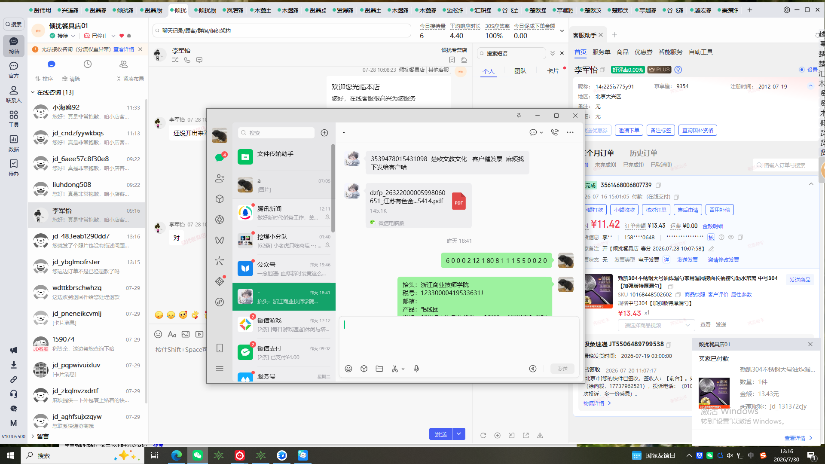Expand the statistics dropdown arrow beside 今日促成下单金额
The image size is (825, 464).
(562, 31)
